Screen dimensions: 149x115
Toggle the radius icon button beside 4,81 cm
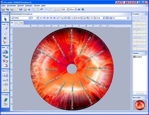[72, 18]
